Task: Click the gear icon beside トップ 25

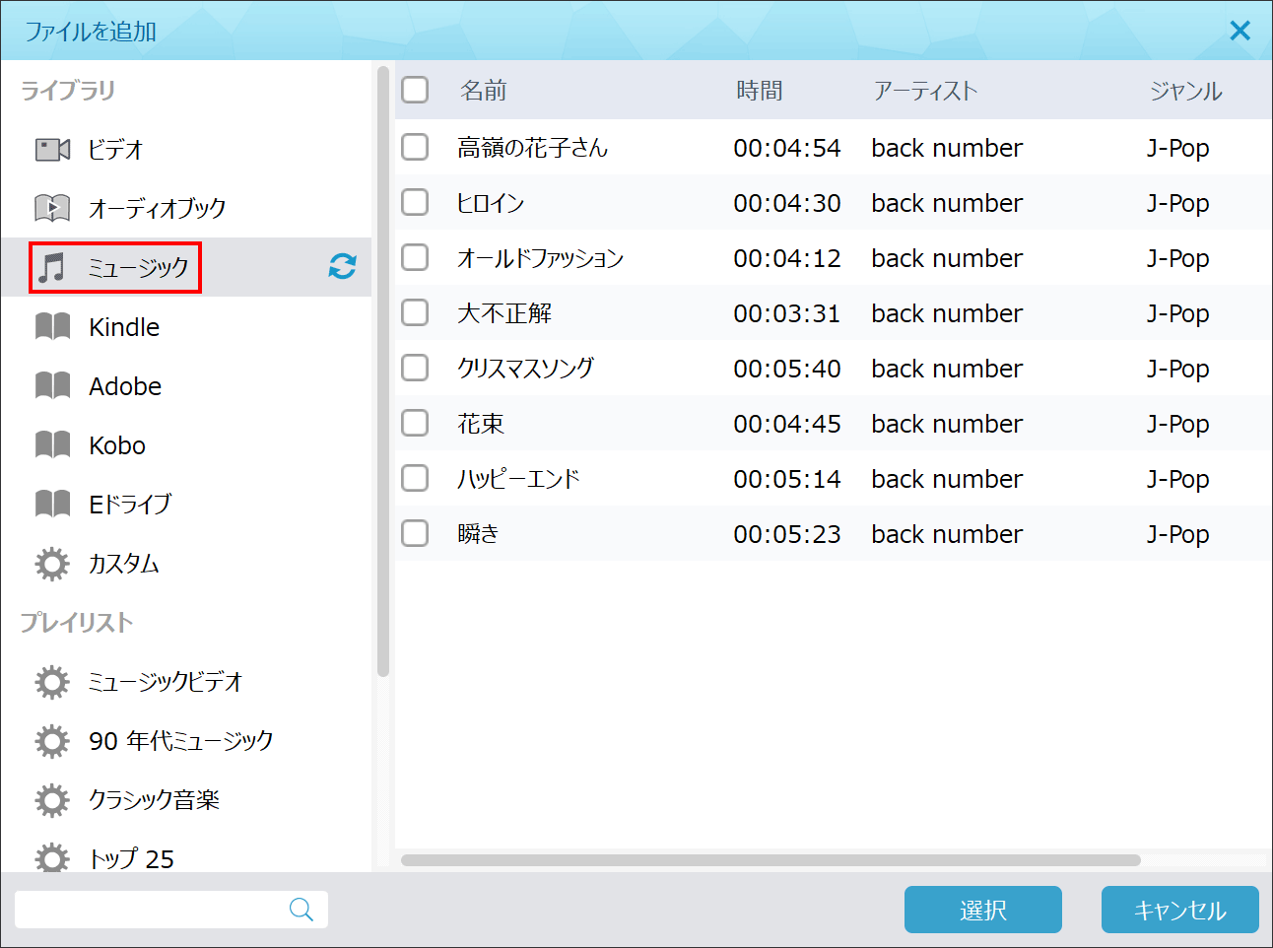Action: coord(52,858)
